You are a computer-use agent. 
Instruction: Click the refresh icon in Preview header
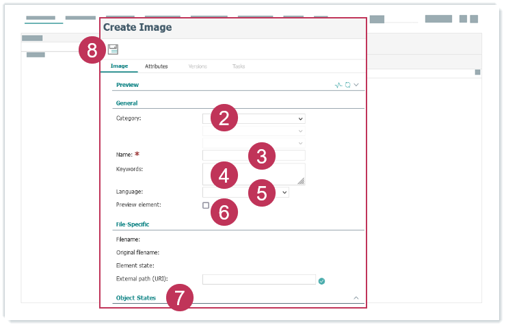pos(347,85)
